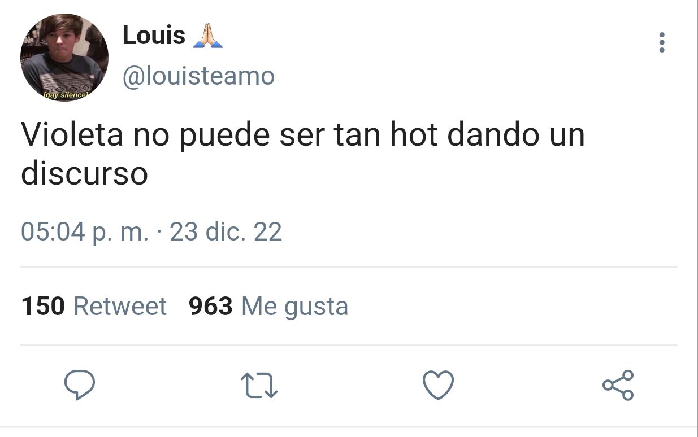
Task: View the 963 Me gusta list
Action: pos(268,307)
